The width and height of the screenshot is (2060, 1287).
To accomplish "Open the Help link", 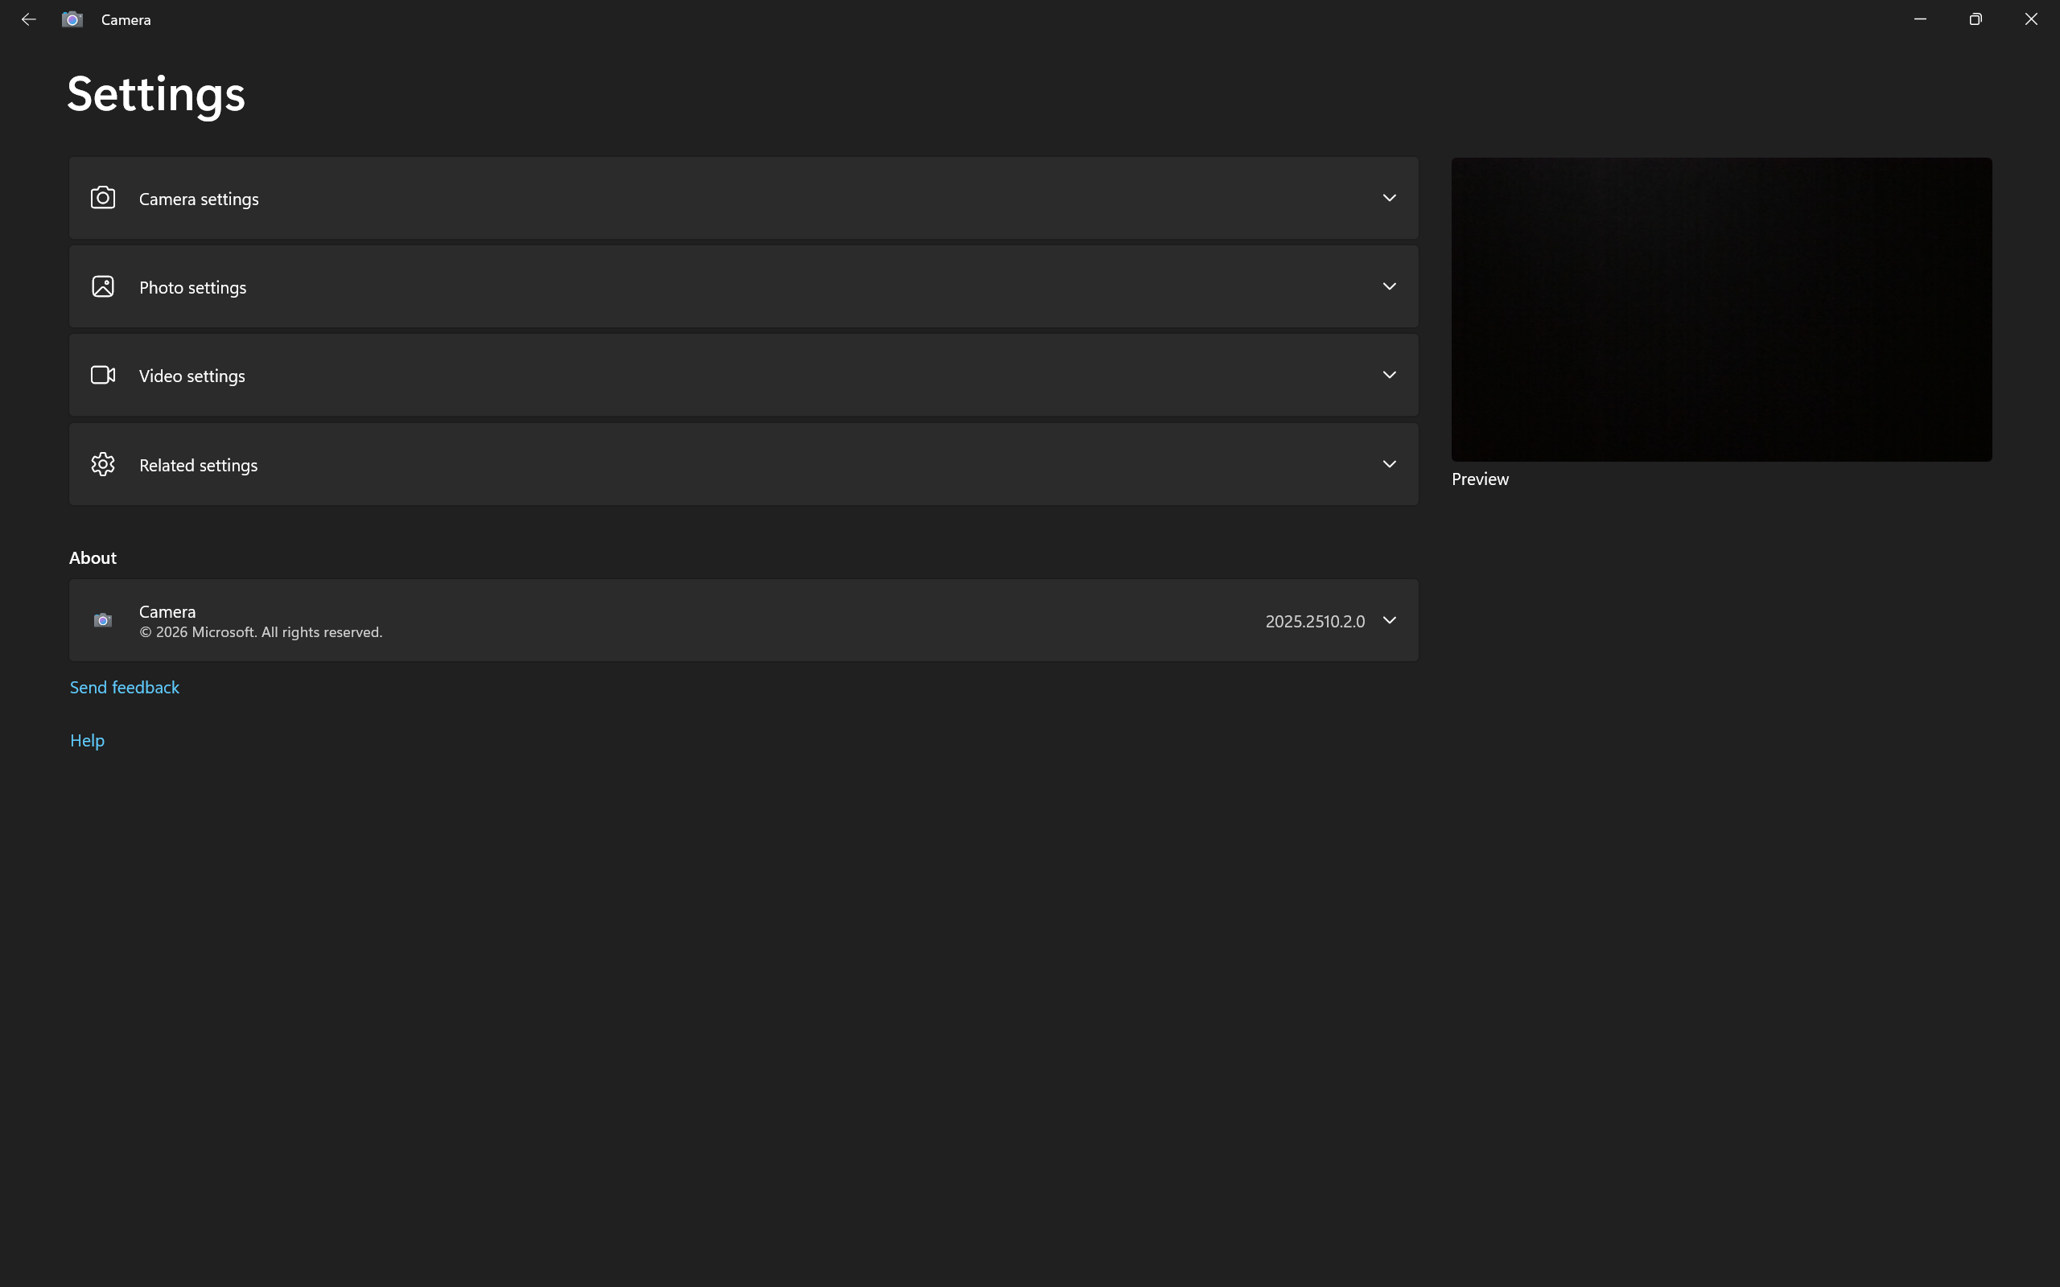I will point(87,741).
